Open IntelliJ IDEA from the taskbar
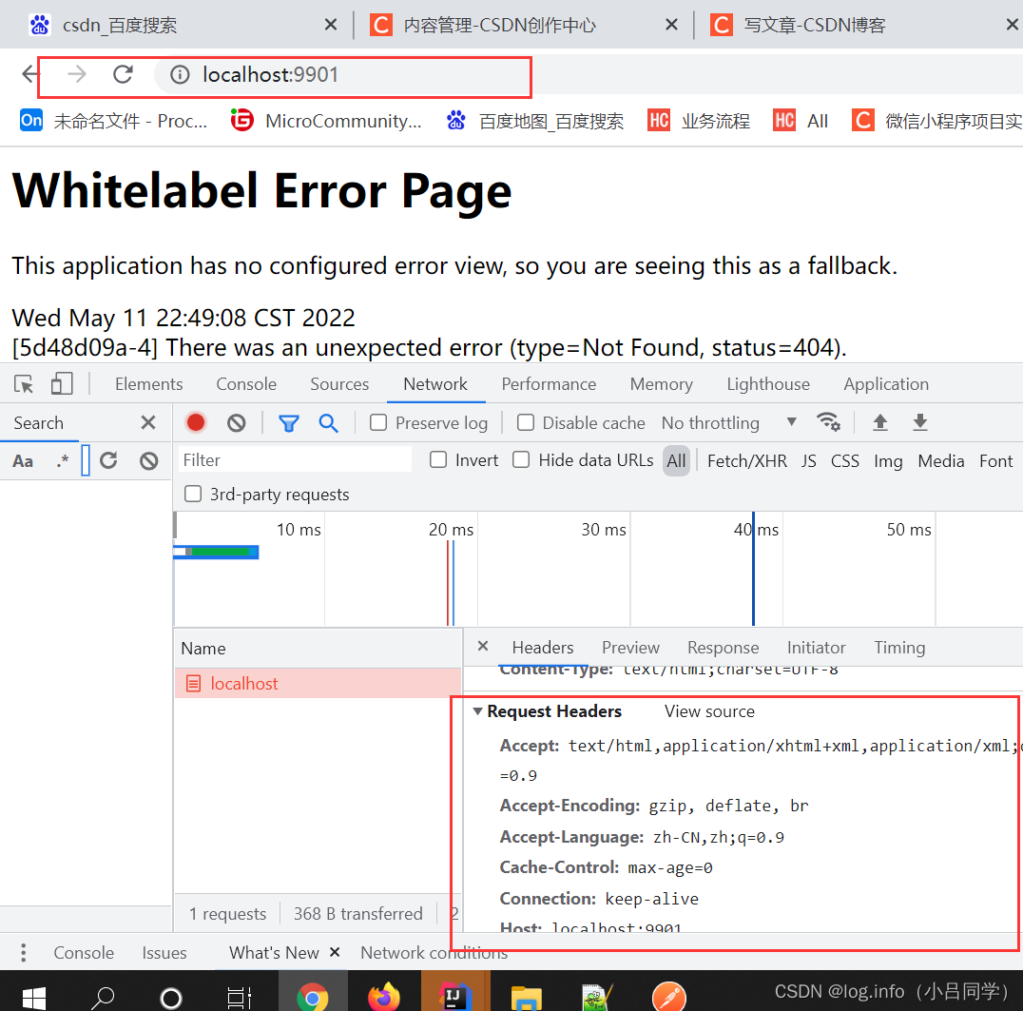This screenshot has width=1023, height=1011. click(x=454, y=998)
